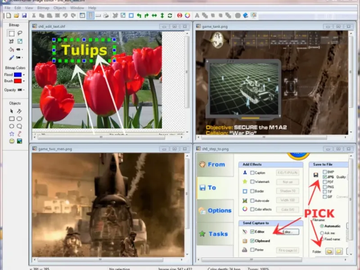Rotate the image right with the green arrow

(147, 15)
